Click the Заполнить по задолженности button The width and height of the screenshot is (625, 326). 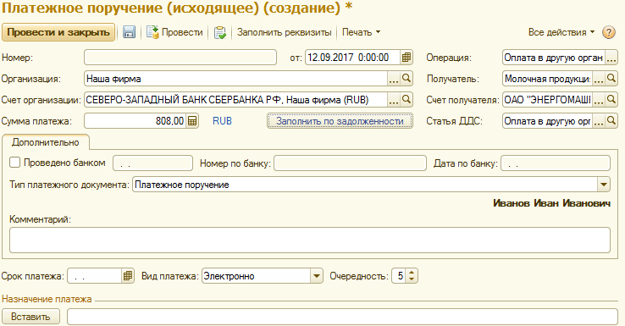pos(340,121)
